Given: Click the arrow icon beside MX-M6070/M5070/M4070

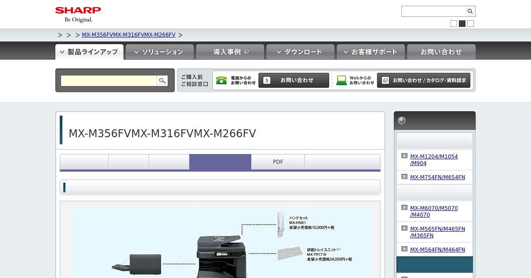Looking at the screenshot, I should pyautogui.click(x=404, y=207).
